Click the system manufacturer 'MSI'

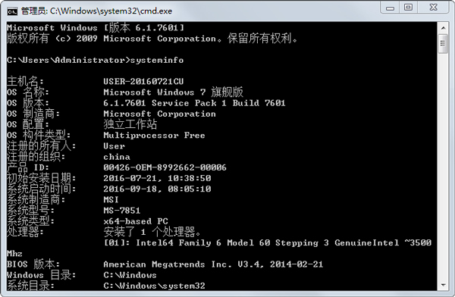[x=111, y=199]
